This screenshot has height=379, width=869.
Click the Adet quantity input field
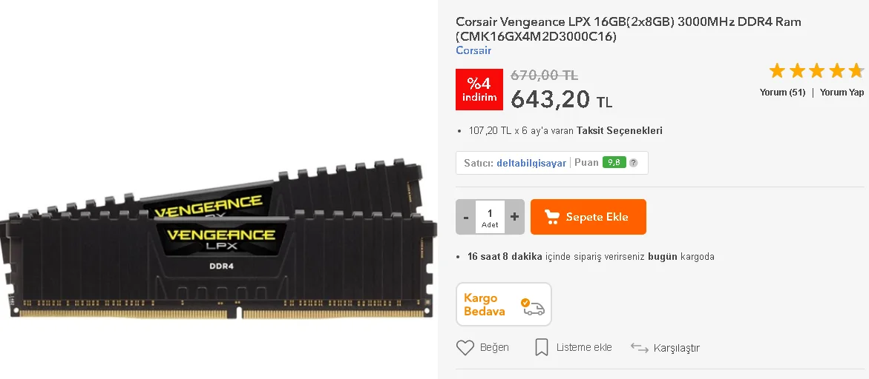[490, 217]
